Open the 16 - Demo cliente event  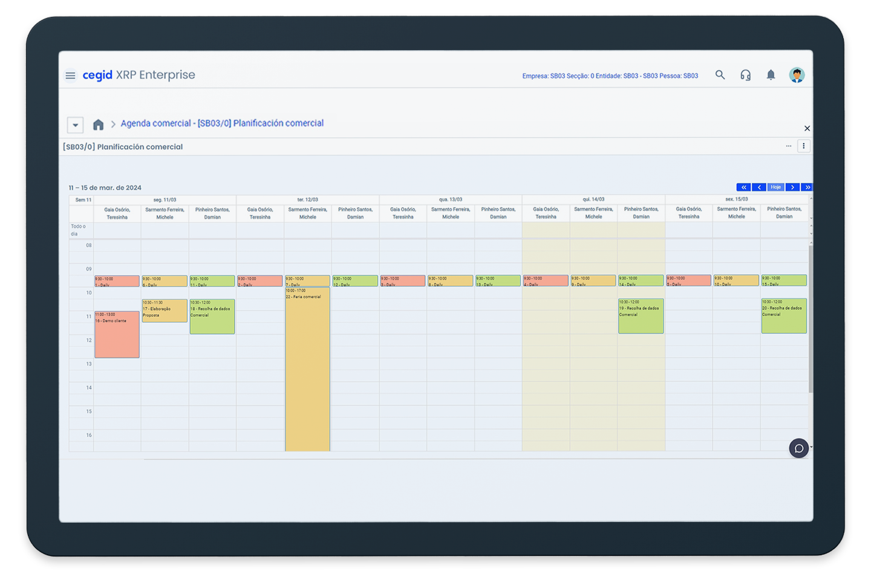tap(117, 336)
